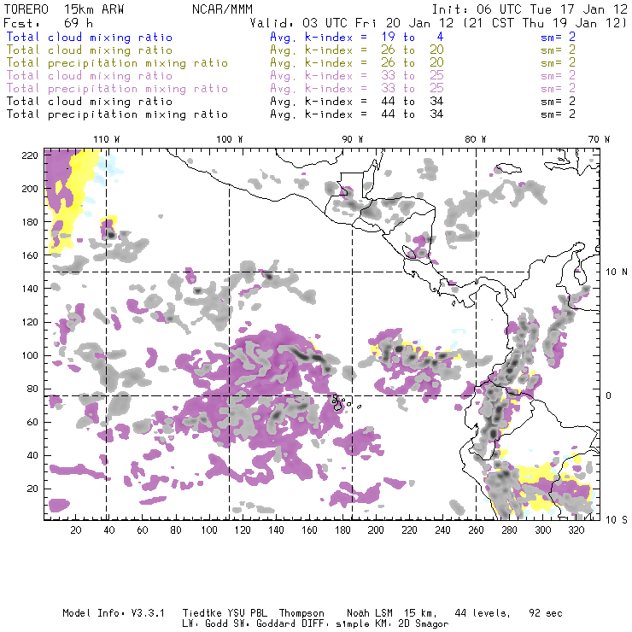Select the 'Init: 06 UTC Tue 17 Jan 12' text
Image resolution: width=632 pixels, height=632 pixels.
(530, 9)
